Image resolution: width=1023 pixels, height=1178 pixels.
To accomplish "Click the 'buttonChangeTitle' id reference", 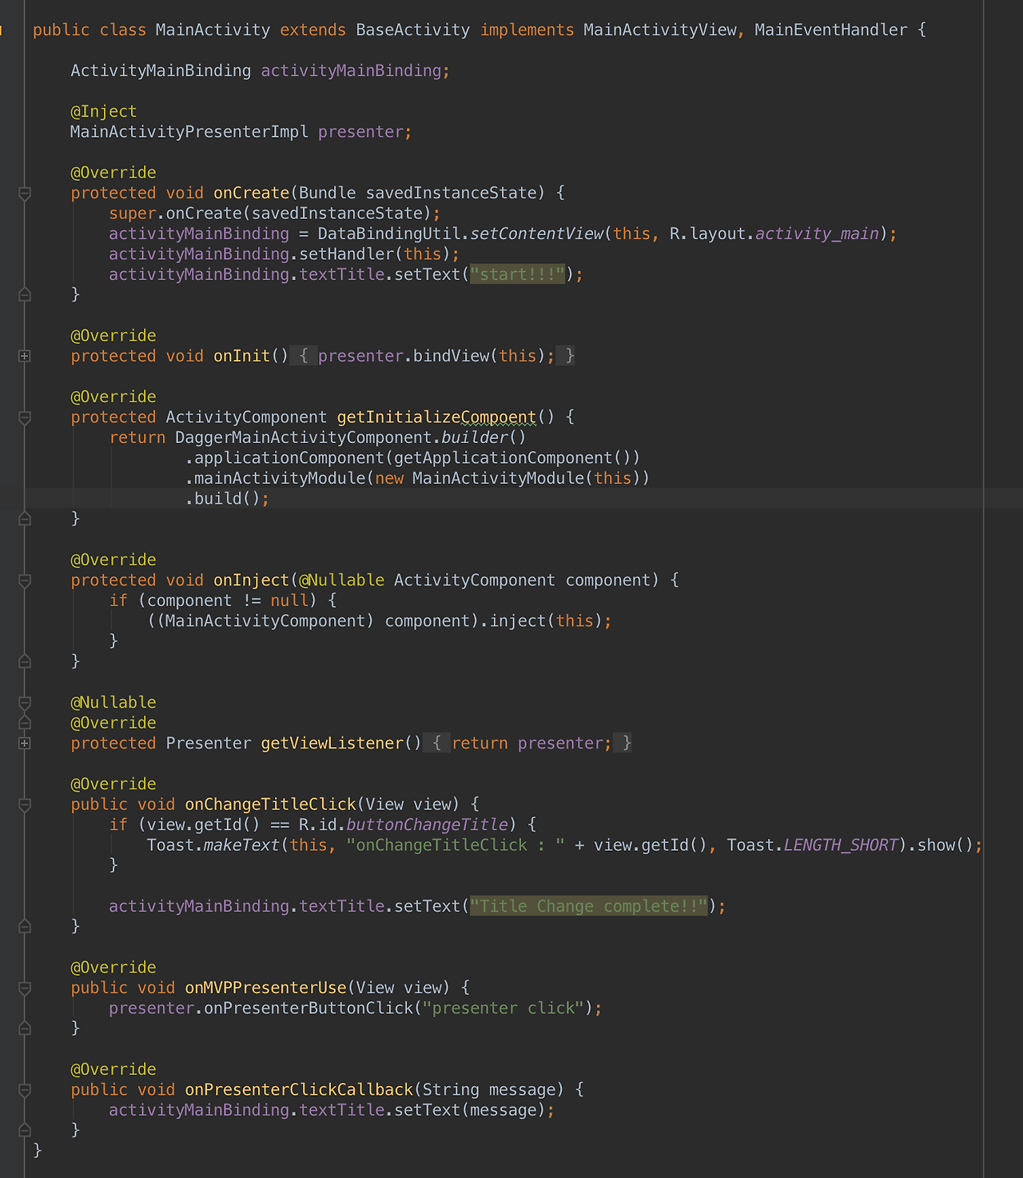I will click(x=427, y=825).
